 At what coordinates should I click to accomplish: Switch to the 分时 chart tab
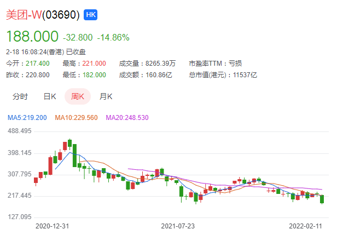[x=20, y=96]
